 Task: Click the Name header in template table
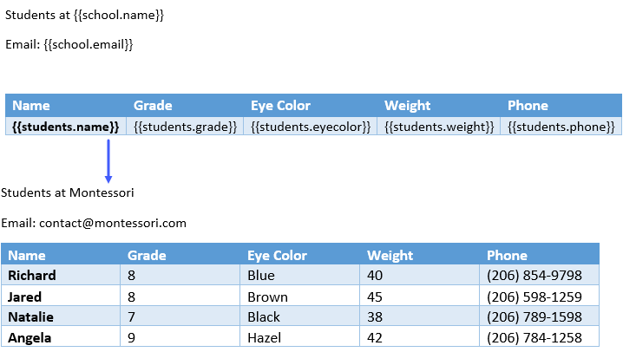(x=31, y=106)
